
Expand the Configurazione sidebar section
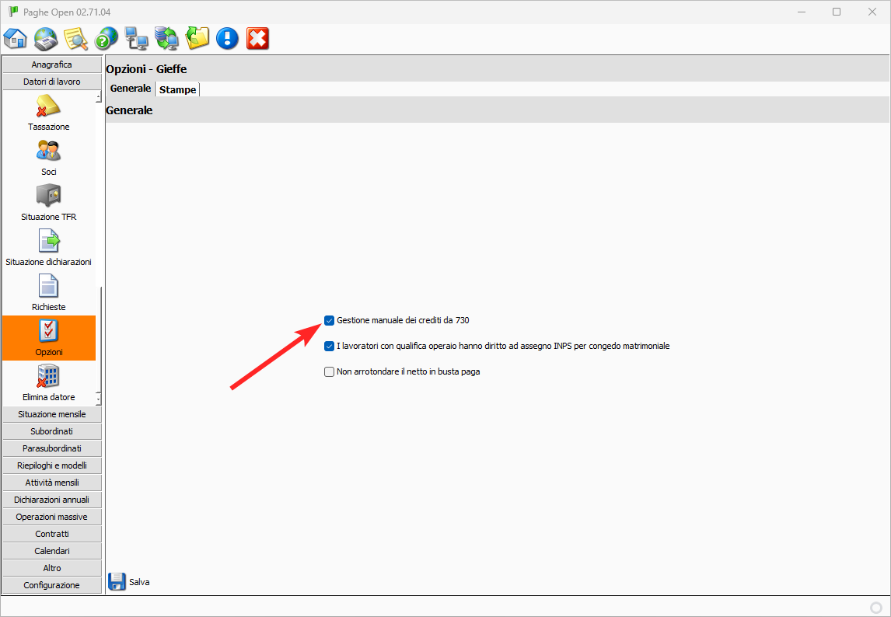tap(52, 585)
